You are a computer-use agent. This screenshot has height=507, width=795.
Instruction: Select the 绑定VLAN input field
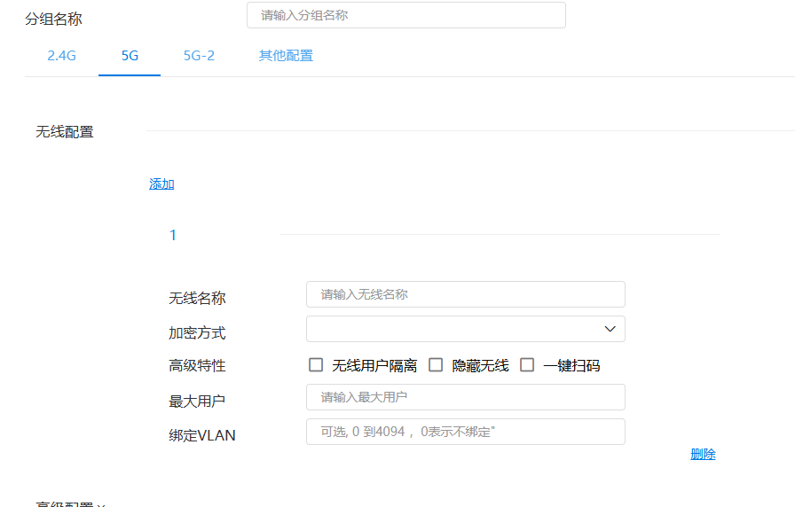pyautogui.click(x=465, y=432)
